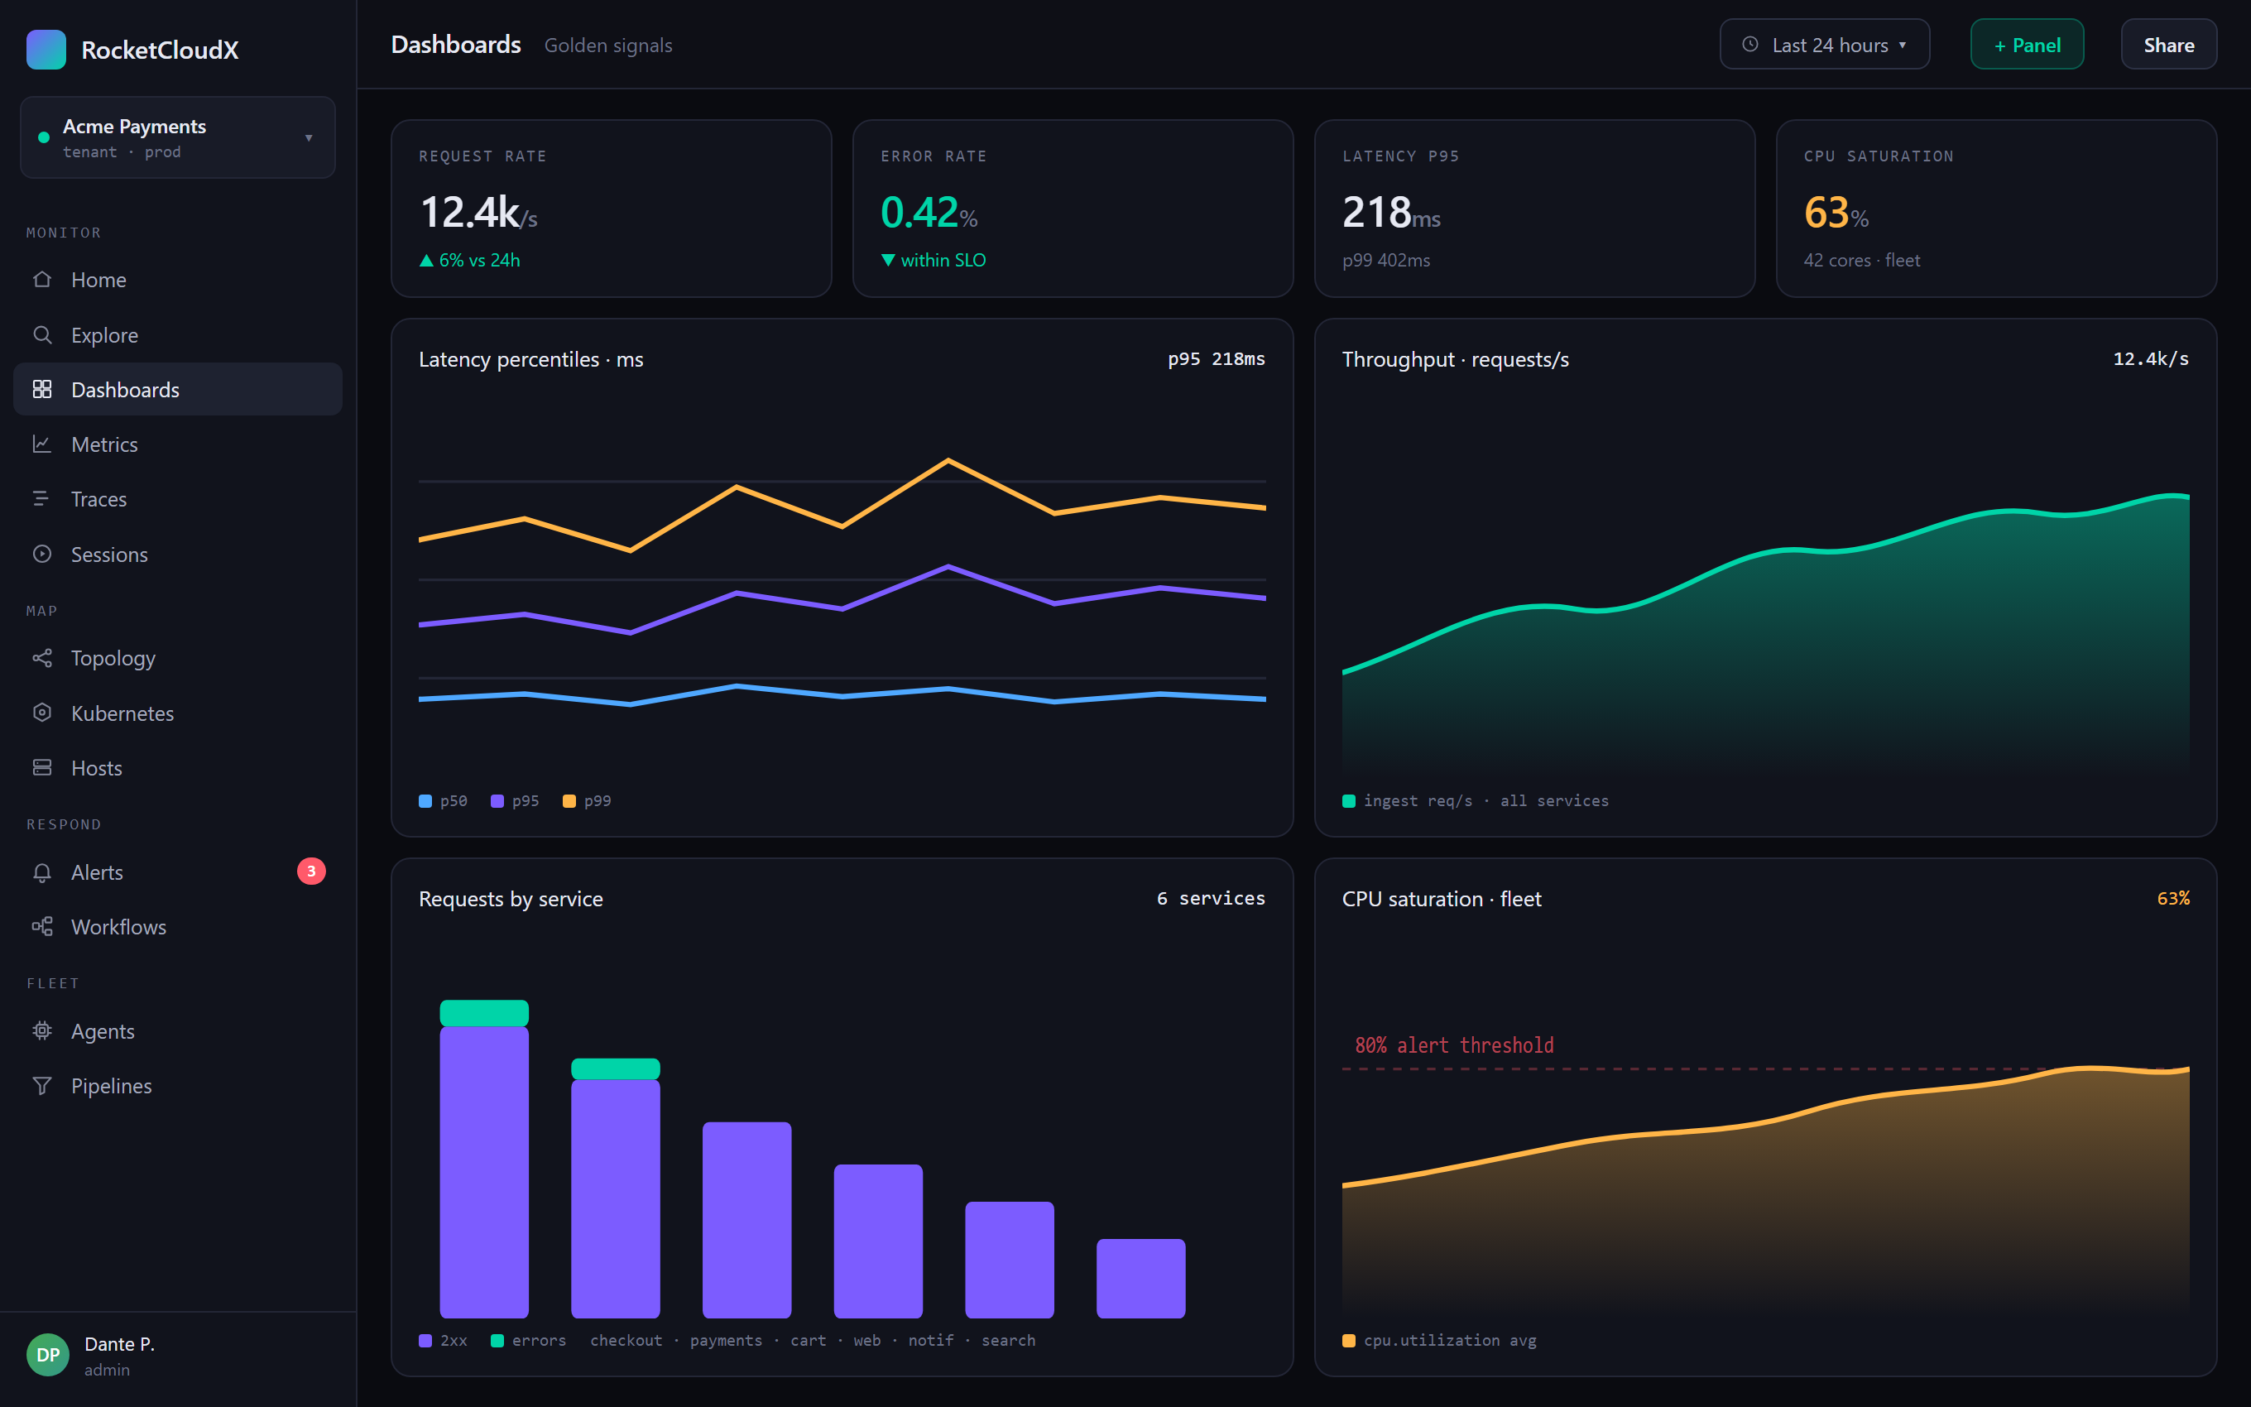Screen dimensions: 2251x1407
Task: Click the Sessions play-circle icon
Action: coord(42,554)
